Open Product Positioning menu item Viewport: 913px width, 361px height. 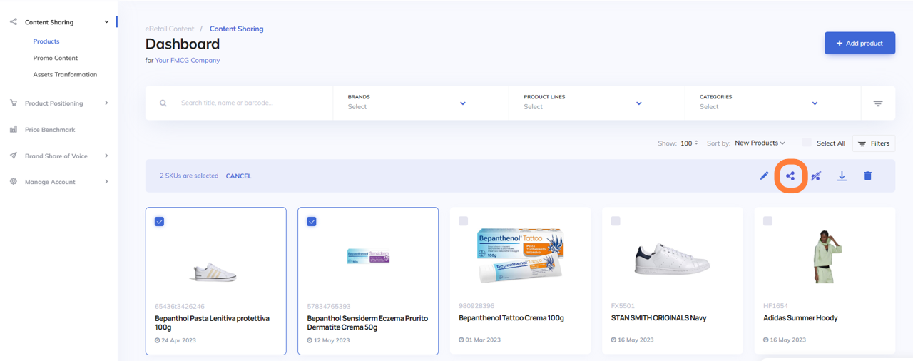click(54, 103)
